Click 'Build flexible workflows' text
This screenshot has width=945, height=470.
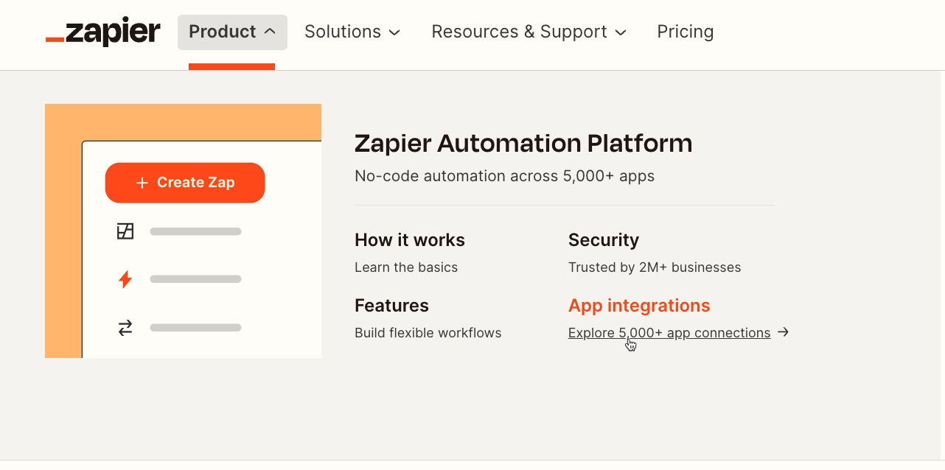(428, 333)
